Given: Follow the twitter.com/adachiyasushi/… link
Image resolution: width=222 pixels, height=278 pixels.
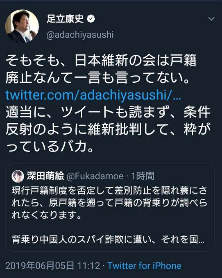Looking at the screenshot, I should coord(93,95).
